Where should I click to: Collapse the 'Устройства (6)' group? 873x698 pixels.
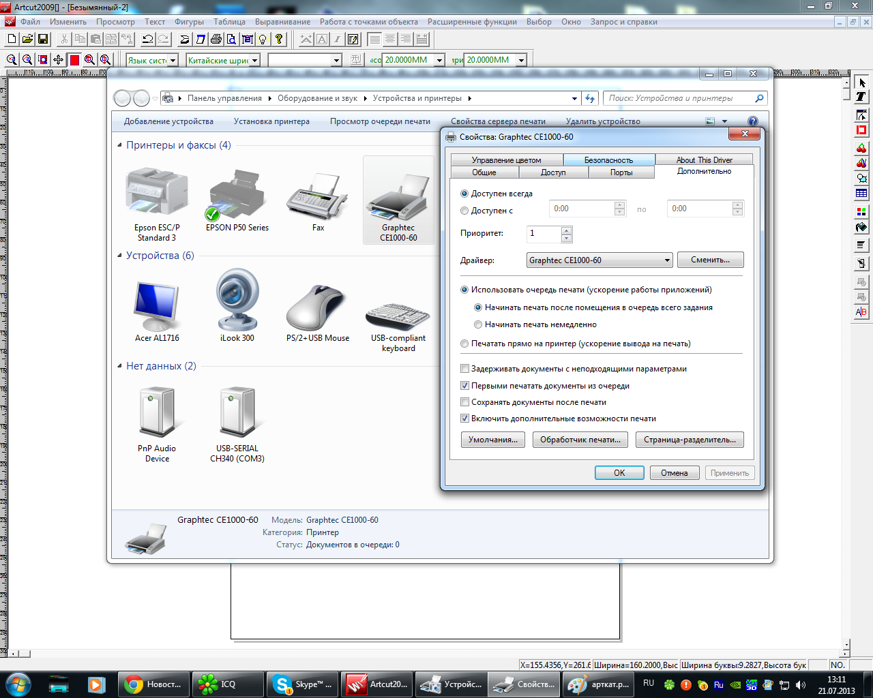click(x=119, y=256)
